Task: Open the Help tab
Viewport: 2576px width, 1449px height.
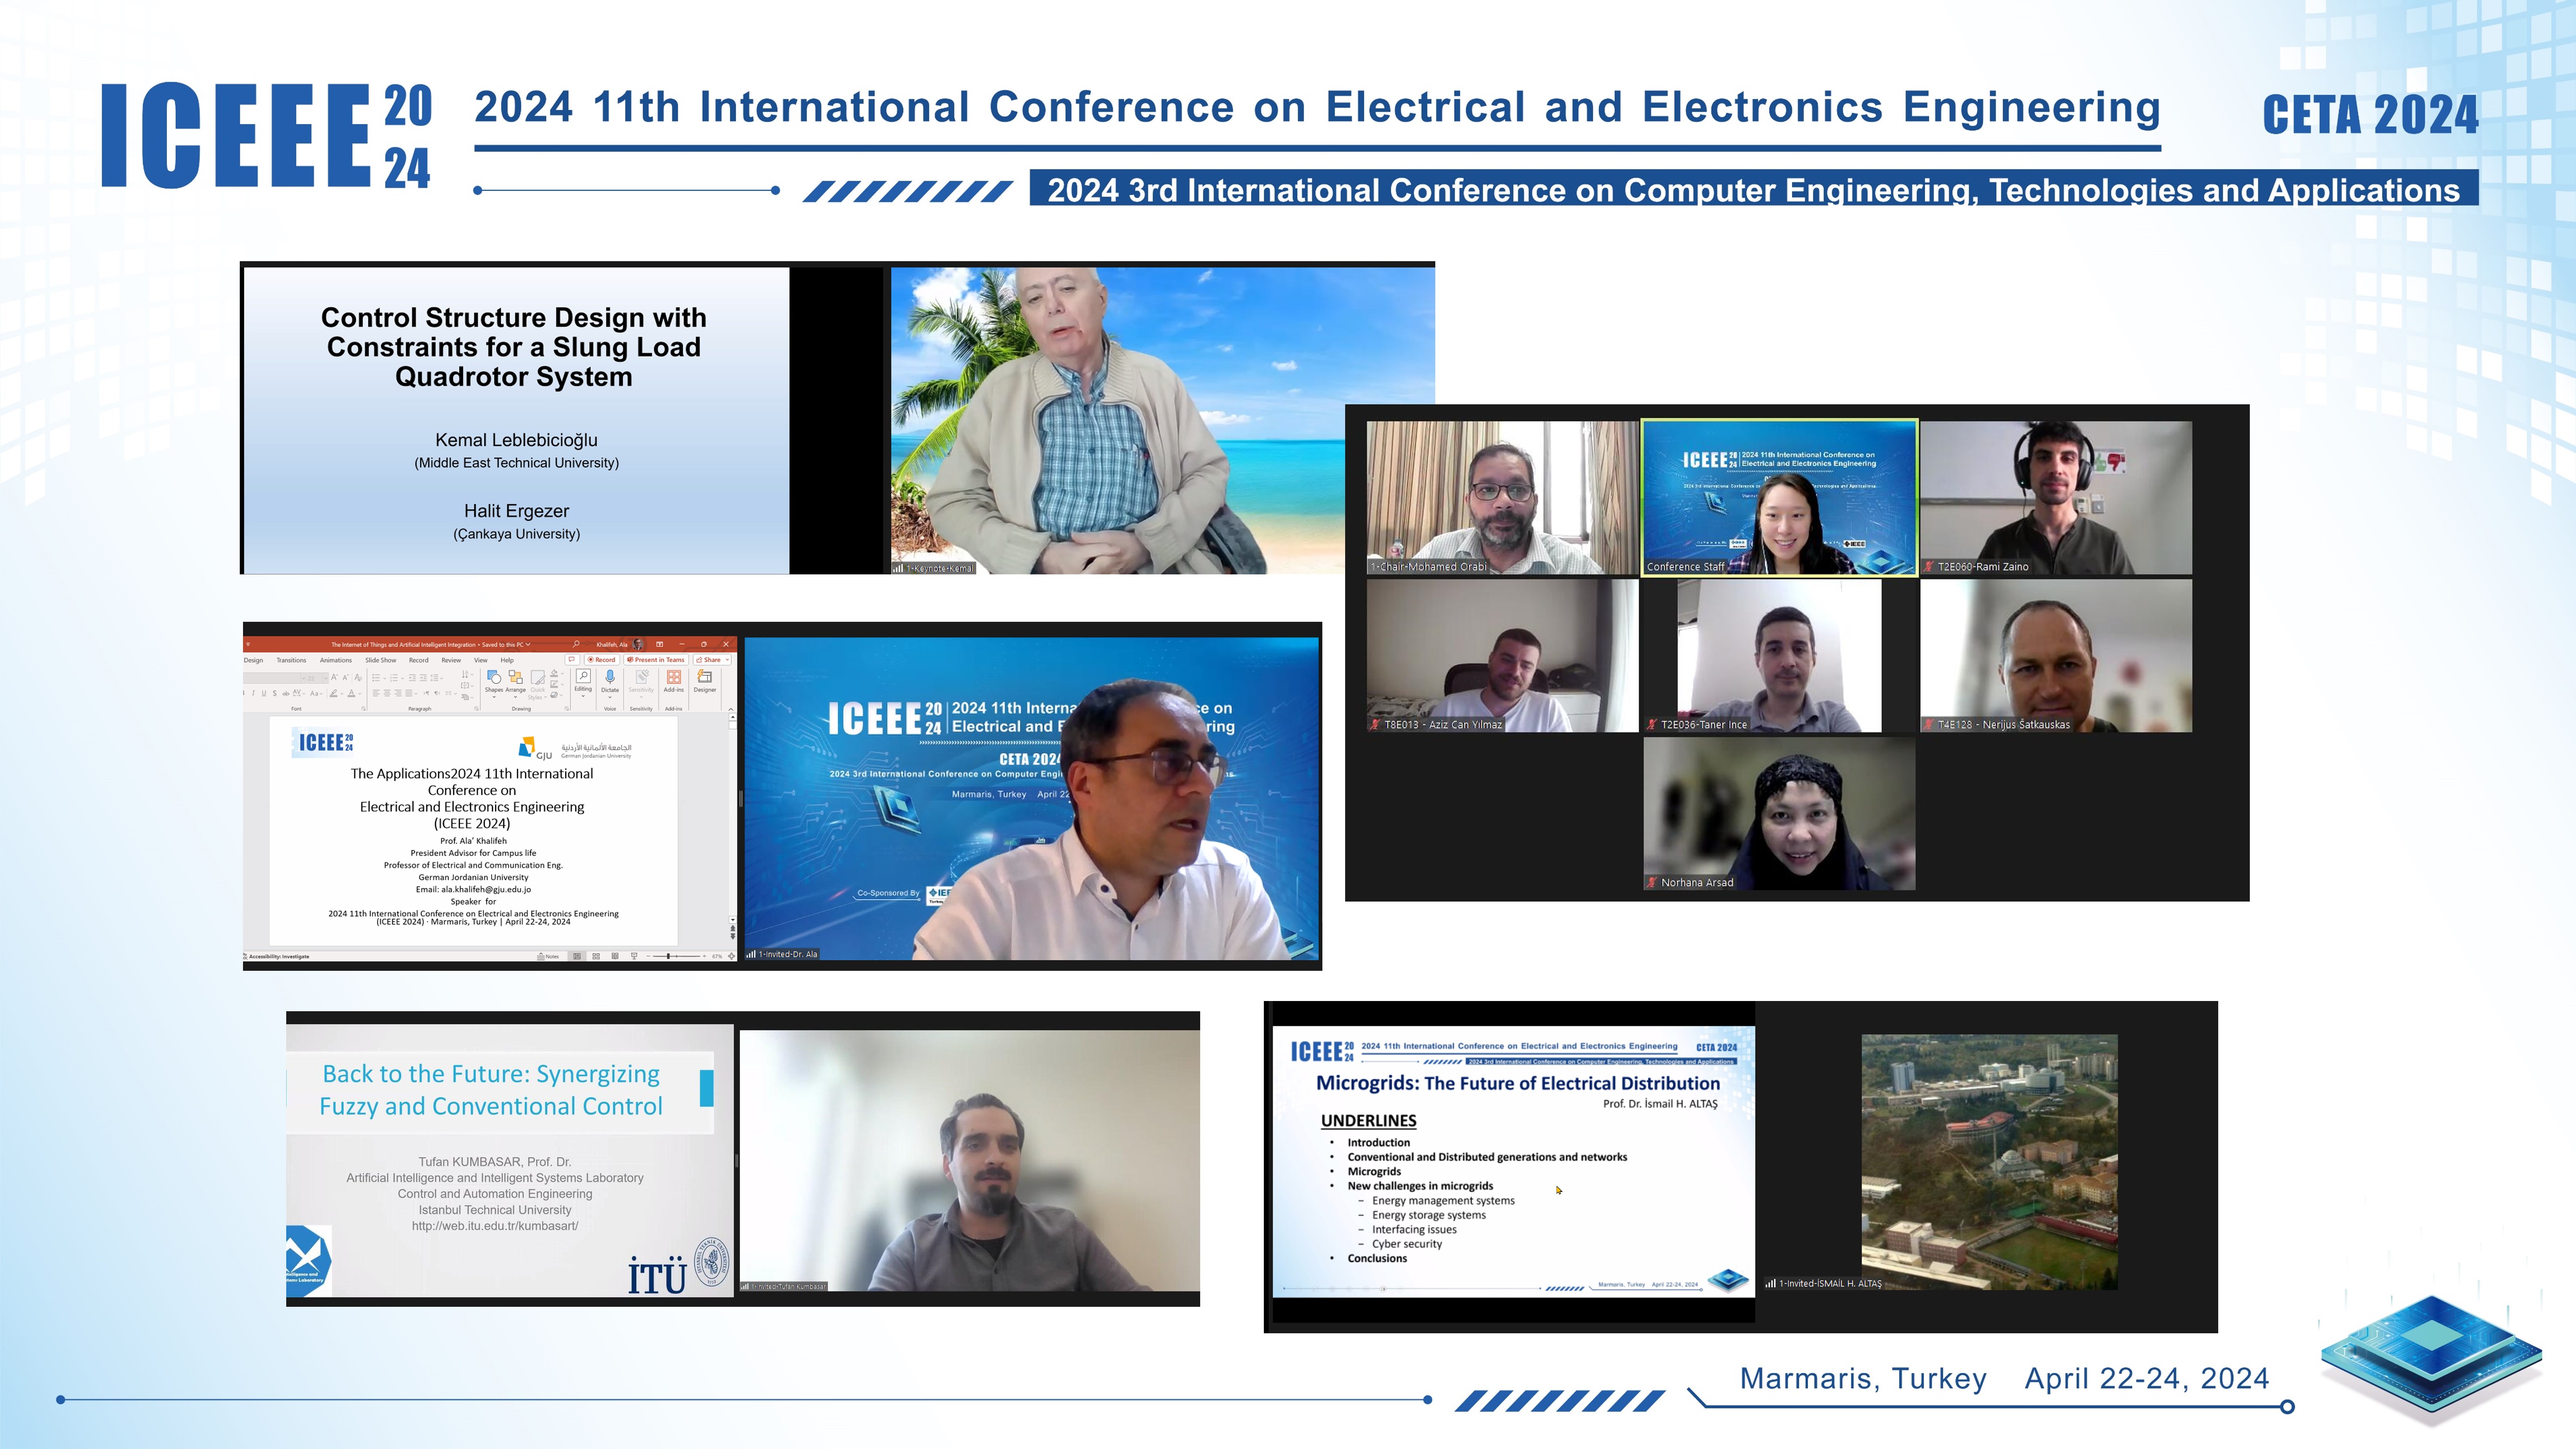Action: click(x=507, y=660)
